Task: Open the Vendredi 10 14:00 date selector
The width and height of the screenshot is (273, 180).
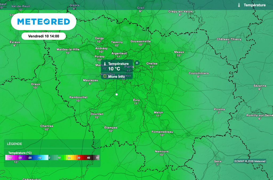Action: [43, 36]
